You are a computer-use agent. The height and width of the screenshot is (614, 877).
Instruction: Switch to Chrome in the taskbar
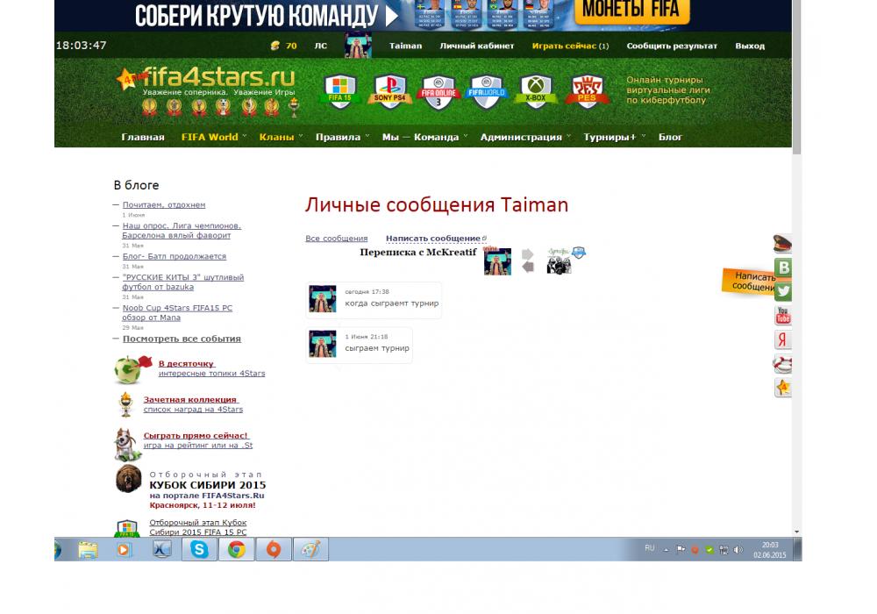coord(236,550)
